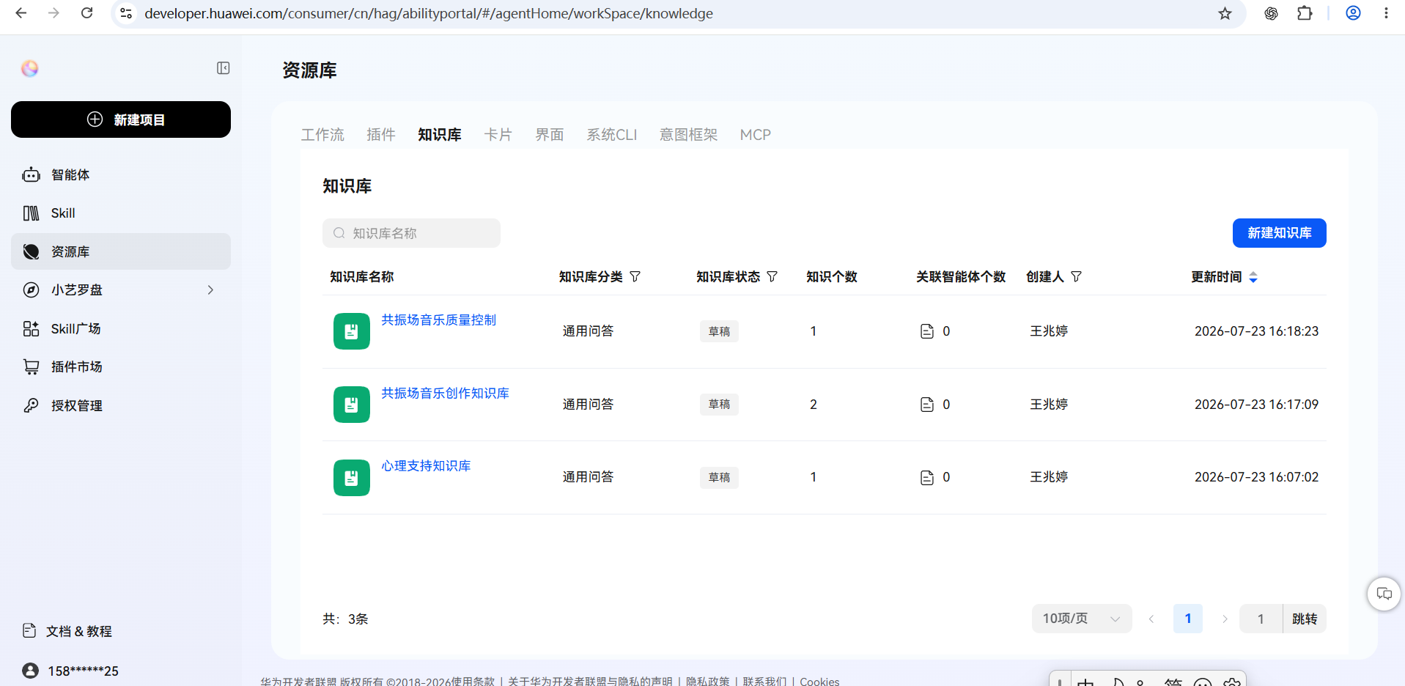
Task: Expand the 小艺罗盘 chevron
Action: tap(210, 290)
